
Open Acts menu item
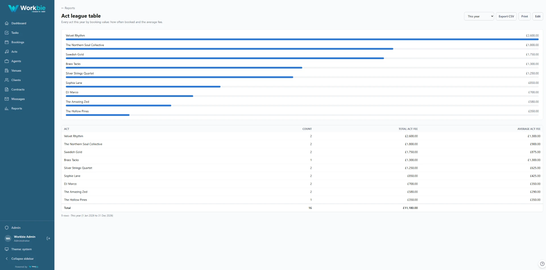[x=14, y=52]
